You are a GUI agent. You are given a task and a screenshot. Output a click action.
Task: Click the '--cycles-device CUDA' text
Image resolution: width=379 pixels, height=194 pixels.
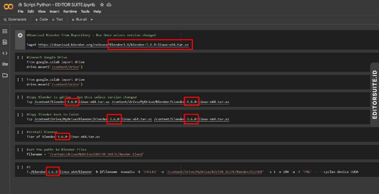click(339, 172)
